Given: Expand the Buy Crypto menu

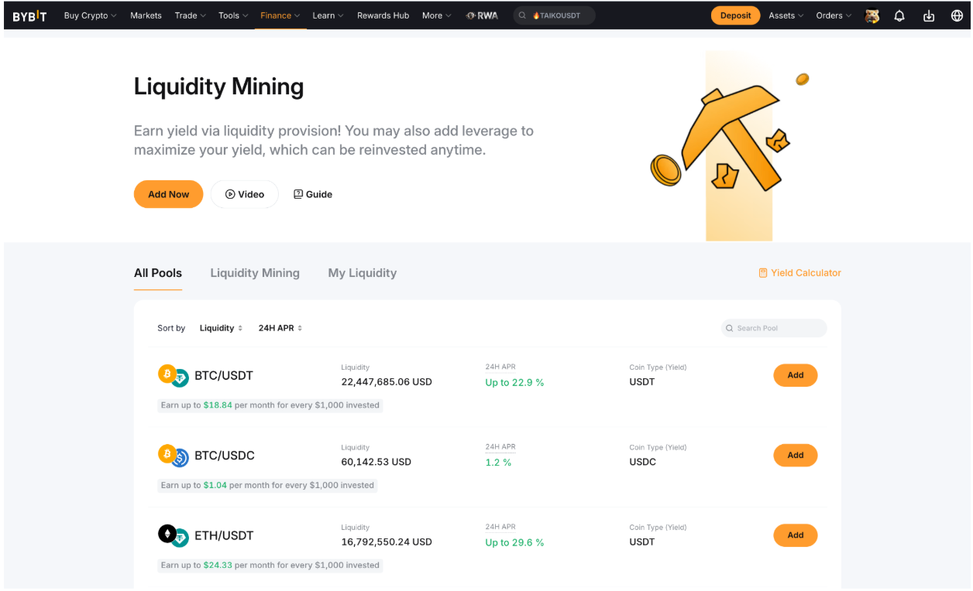Looking at the screenshot, I should (x=90, y=15).
